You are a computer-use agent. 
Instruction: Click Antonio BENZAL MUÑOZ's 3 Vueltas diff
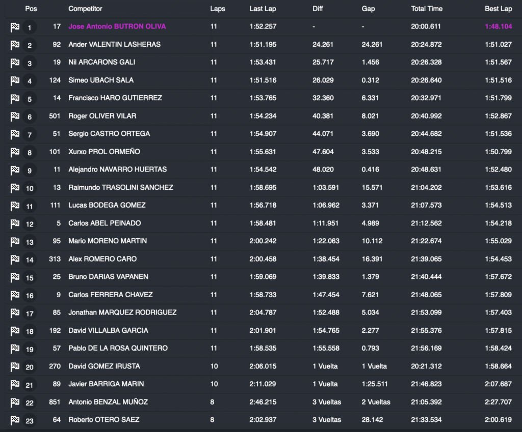[x=327, y=402]
